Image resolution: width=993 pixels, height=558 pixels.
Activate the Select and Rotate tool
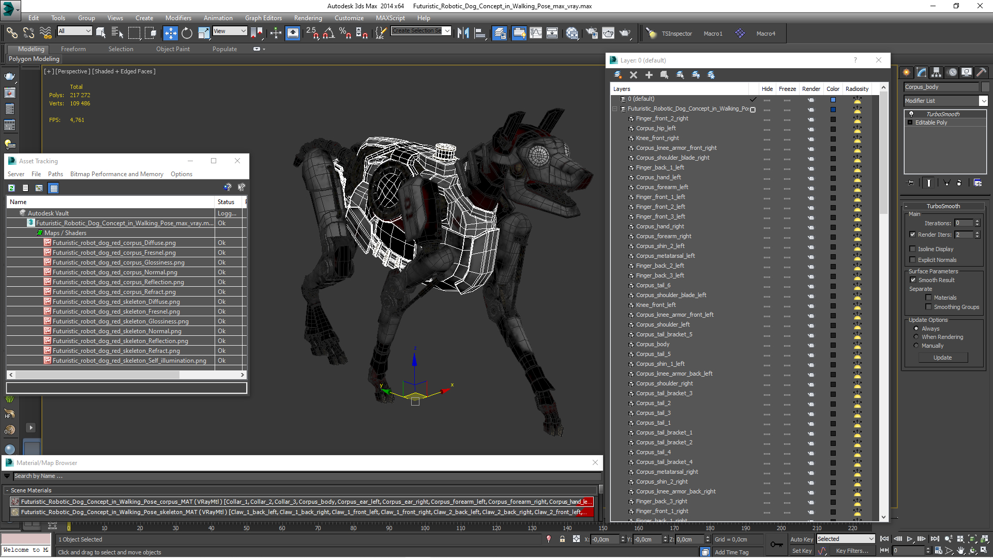[187, 33]
